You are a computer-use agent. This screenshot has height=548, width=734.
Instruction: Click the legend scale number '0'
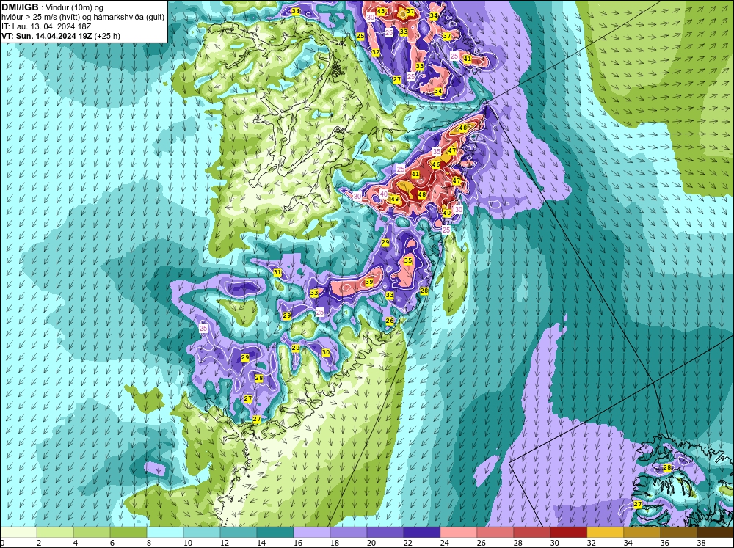(2, 543)
